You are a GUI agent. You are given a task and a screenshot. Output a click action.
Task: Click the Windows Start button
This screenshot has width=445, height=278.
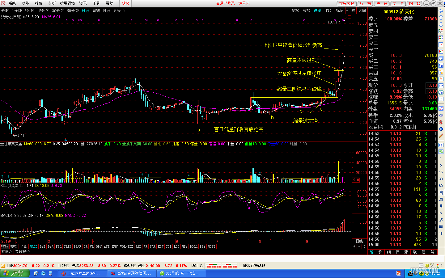(x=15, y=273)
